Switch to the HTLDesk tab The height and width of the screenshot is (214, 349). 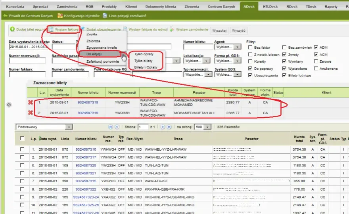pyautogui.click(x=270, y=6)
